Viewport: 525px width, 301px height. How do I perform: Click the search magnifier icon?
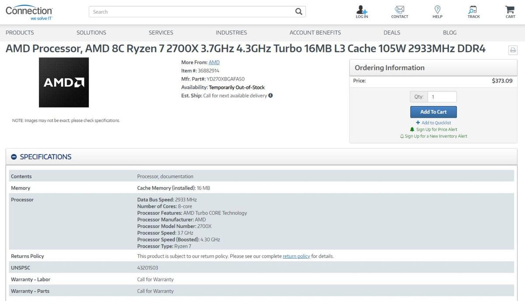[298, 12]
